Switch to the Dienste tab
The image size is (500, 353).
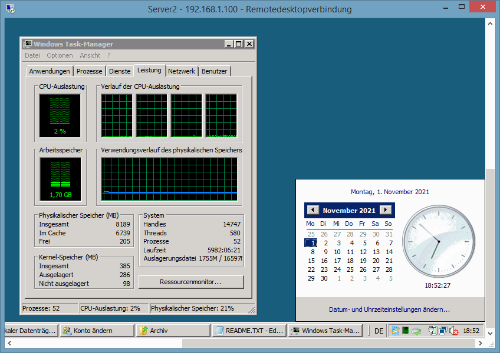coord(120,71)
